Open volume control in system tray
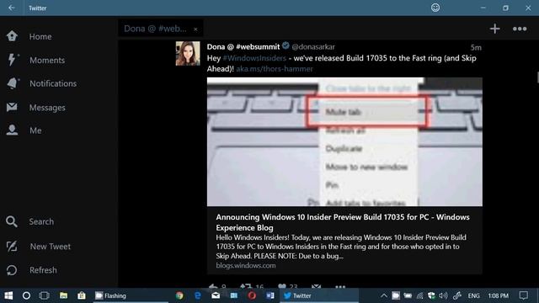 pyautogui.click(x=444, y=295)
